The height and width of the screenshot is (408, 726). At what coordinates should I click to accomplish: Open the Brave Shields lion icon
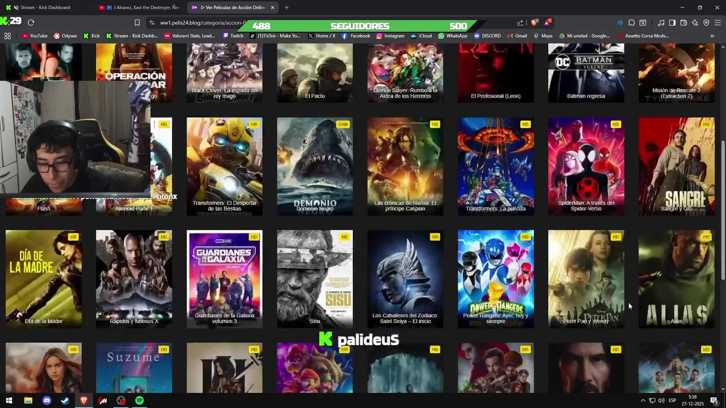(534, 23)
